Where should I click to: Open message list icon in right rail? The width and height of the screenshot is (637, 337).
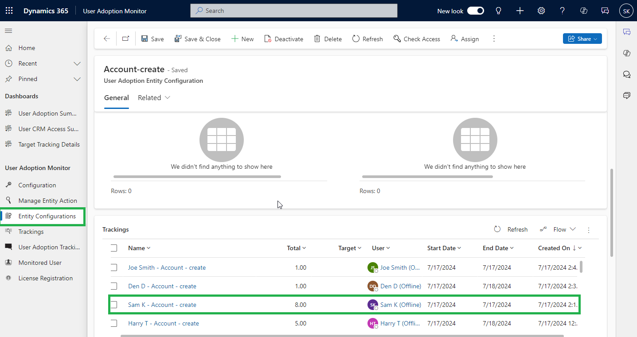pos(627,95)
